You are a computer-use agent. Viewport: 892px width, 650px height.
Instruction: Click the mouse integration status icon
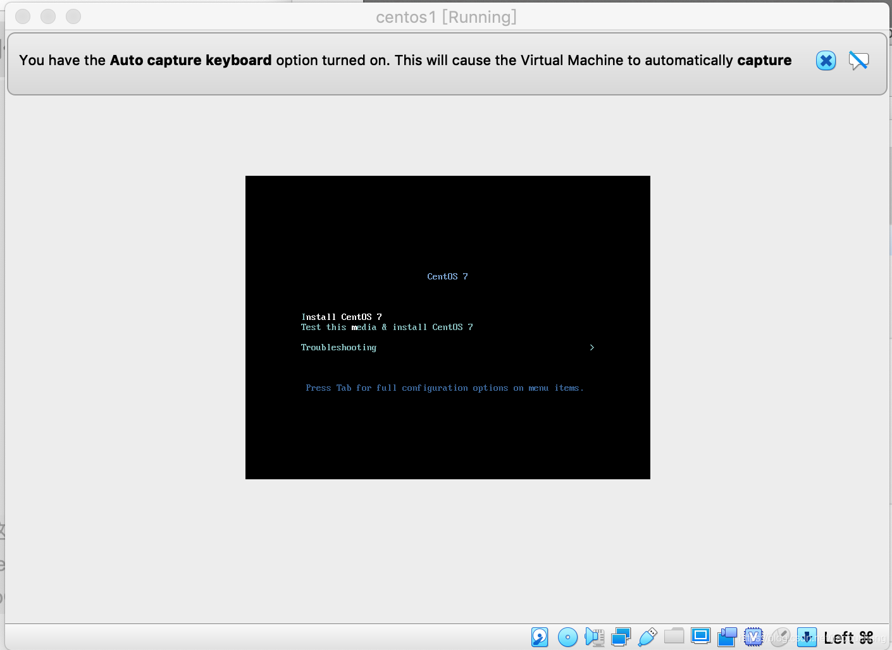coord(780,637)
